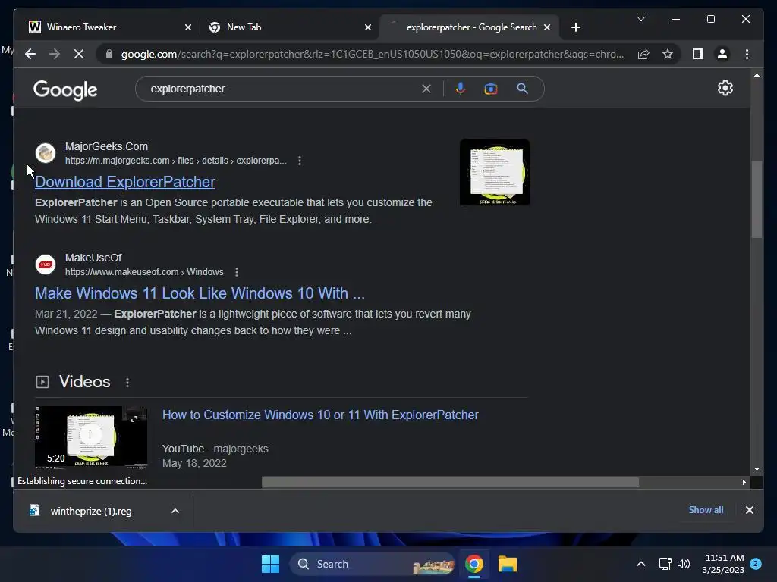777x582 pixels.
Task: Open the notification badge showing 2
Action: click(x=756, y=563)
